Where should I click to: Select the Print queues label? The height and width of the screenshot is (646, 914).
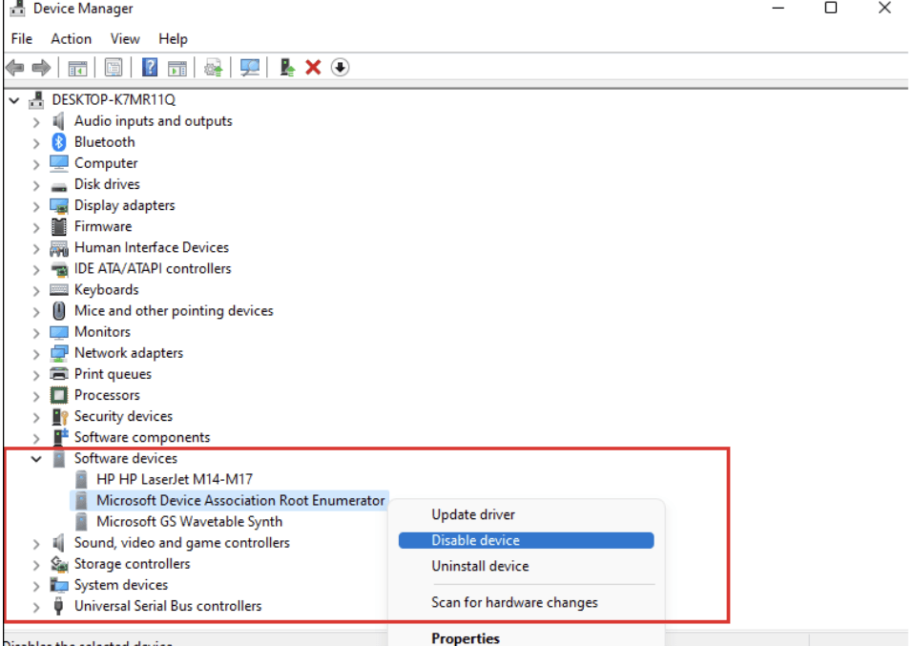[113, 374]
